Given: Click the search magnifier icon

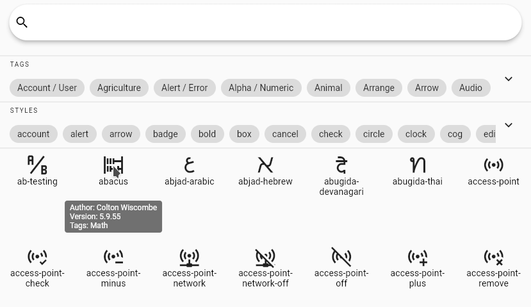Looking at the screenshot, I should click(22, 22).
